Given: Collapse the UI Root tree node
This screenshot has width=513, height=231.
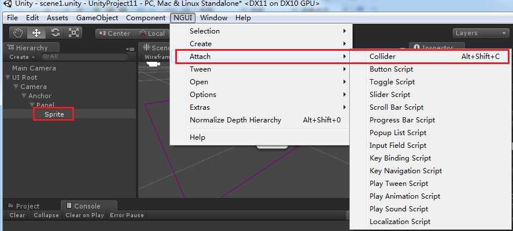Looking at the screenshot, I should pos(8,77).
